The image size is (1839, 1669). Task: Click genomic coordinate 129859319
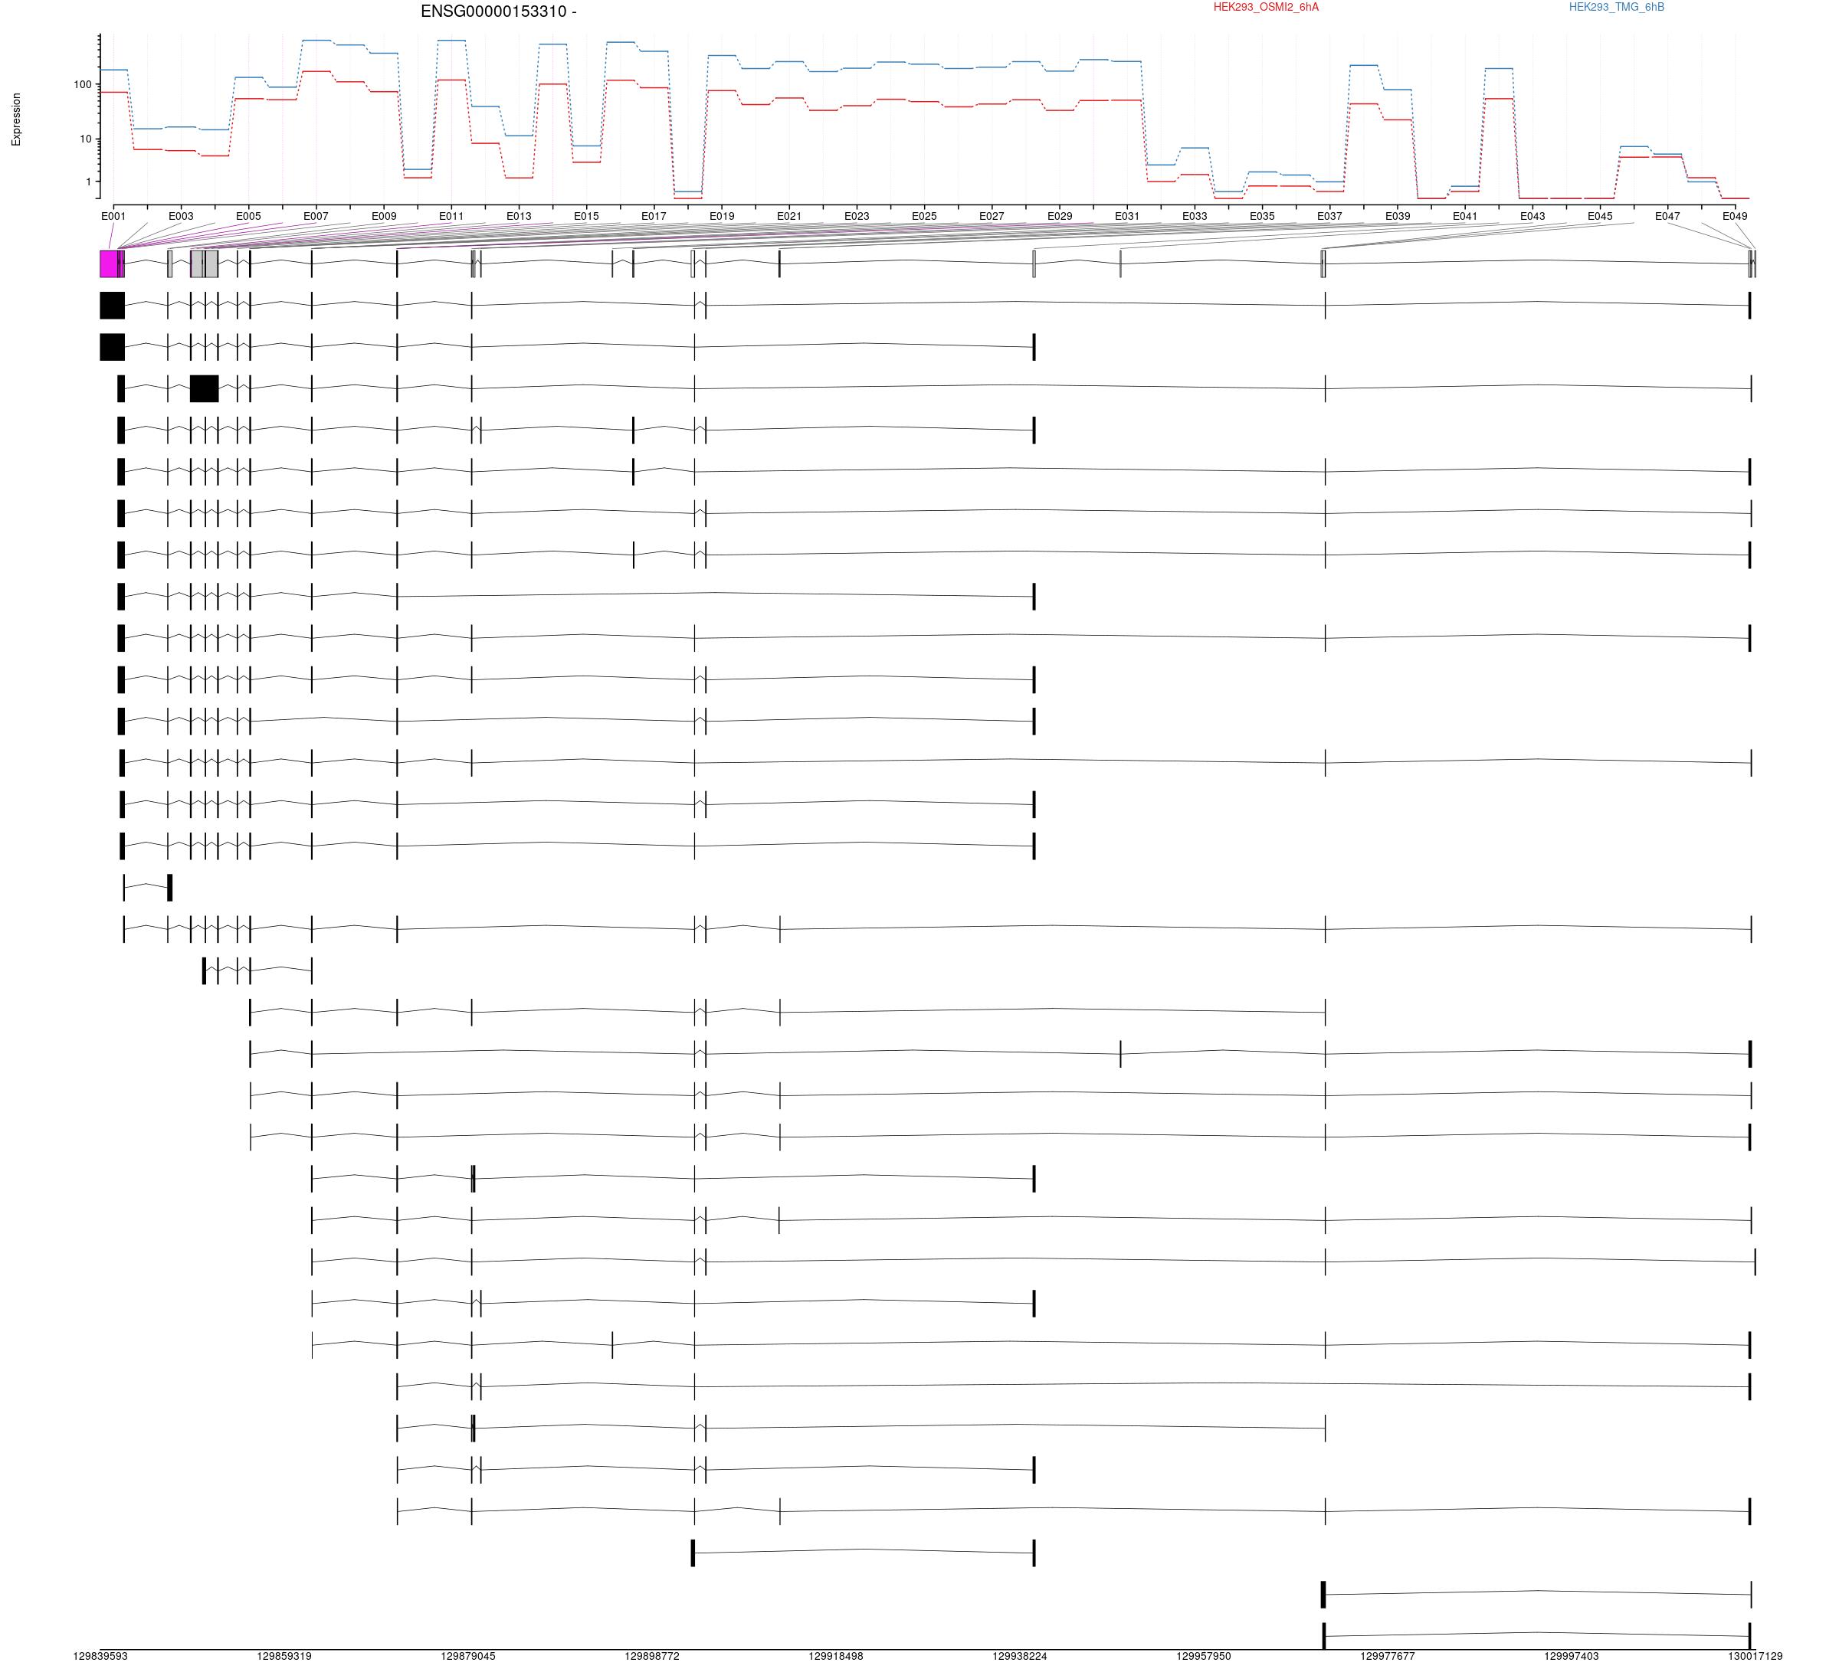pyautogui.click(x=284, y=1656)
